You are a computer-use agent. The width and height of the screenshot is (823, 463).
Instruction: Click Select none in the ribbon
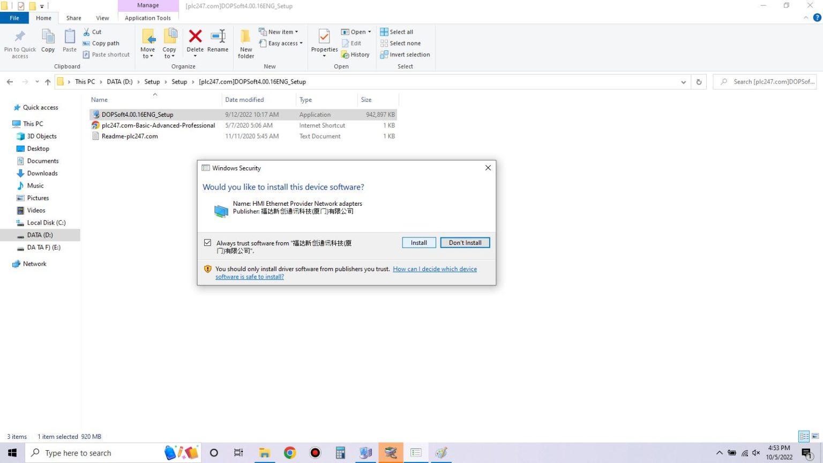pyautogui.click(x=400, y=43)
